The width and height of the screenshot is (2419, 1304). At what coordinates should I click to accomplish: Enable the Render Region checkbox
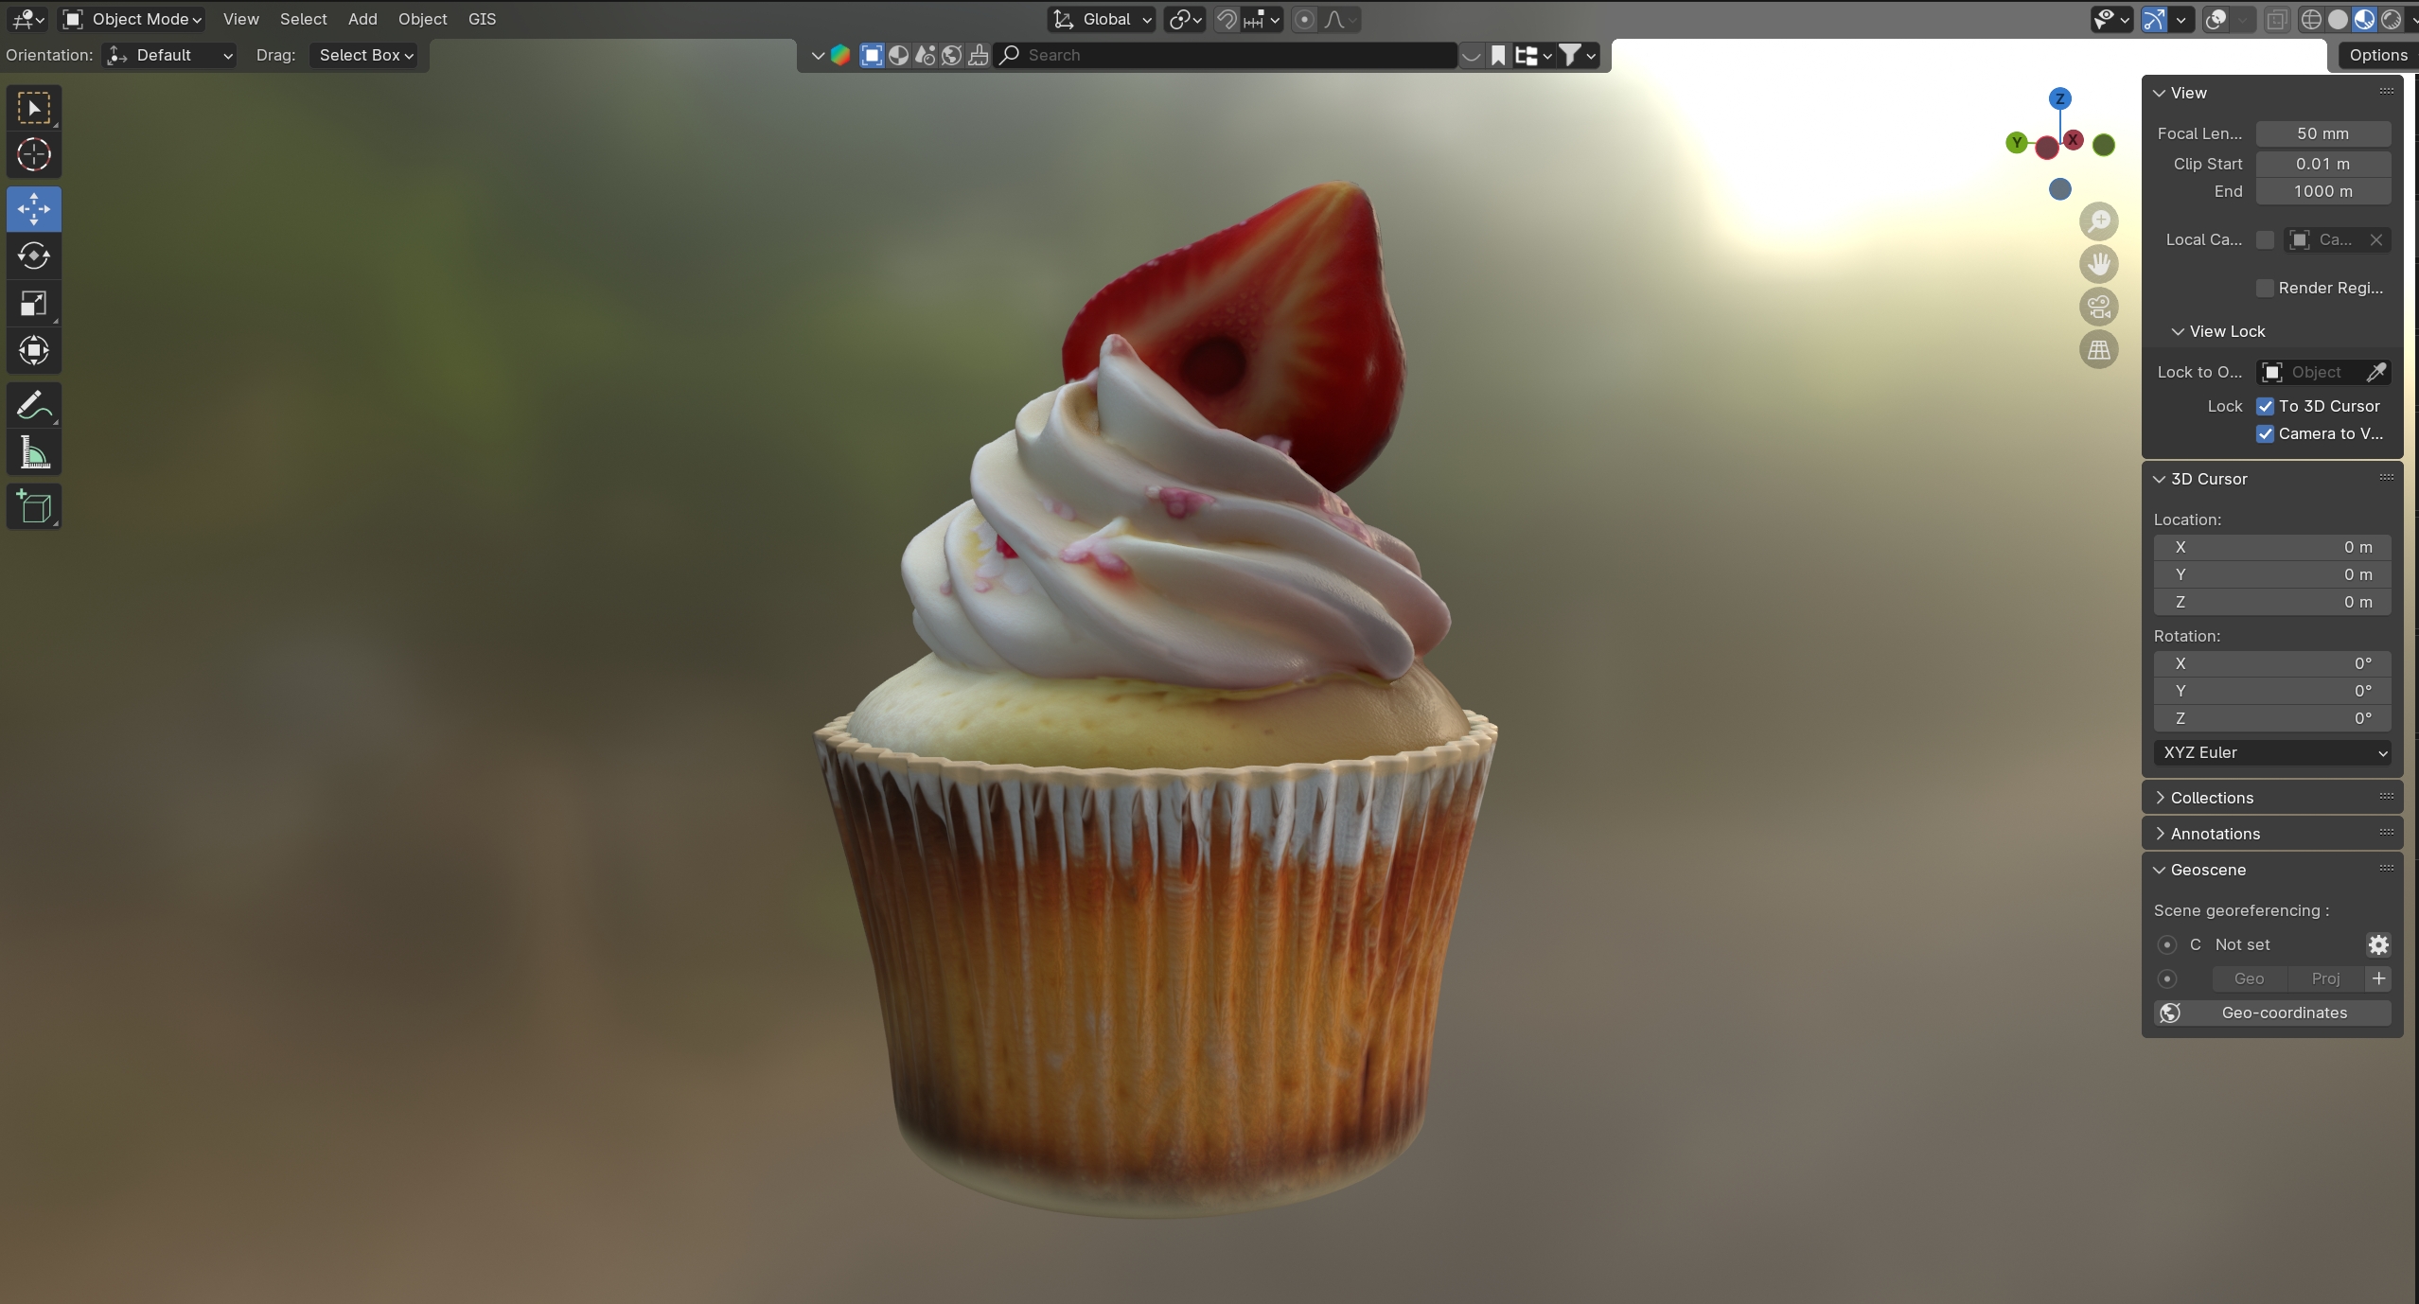click(x=2265, y=288)
